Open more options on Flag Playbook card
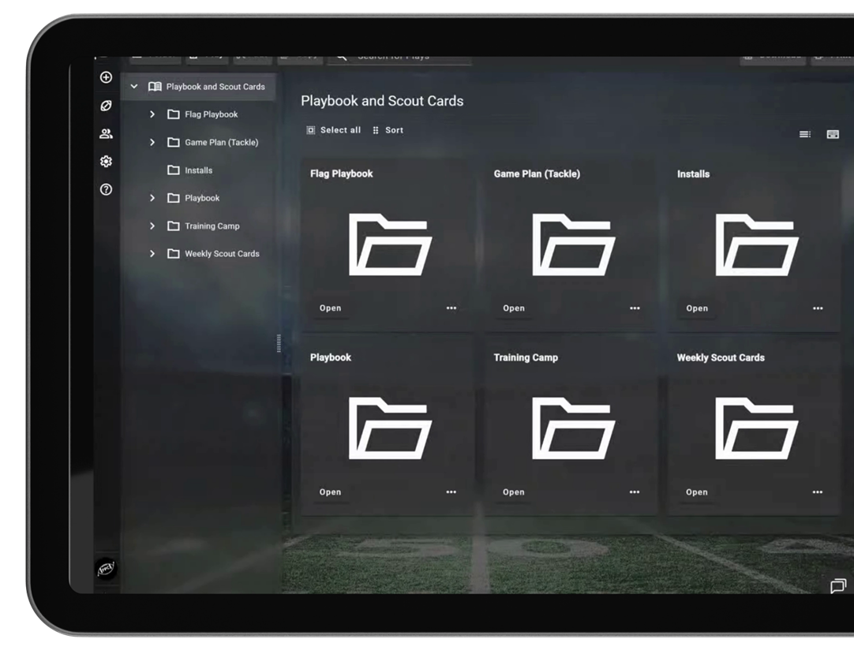854x650 pixels. pyautogui.click(x=451, y=308)
